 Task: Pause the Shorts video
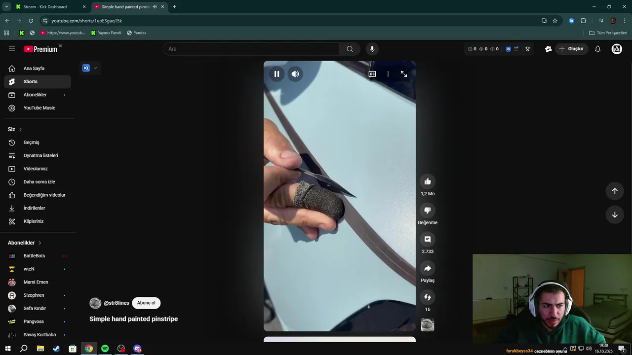pyautogui.click(x=276, y=74)
